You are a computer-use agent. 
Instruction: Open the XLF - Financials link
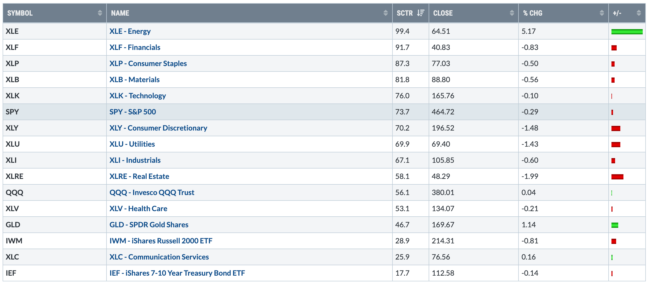tap(135, 48)
